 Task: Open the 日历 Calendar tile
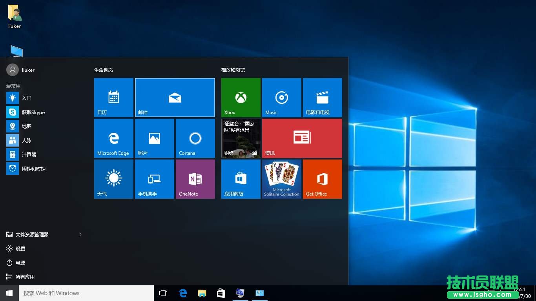113,98
